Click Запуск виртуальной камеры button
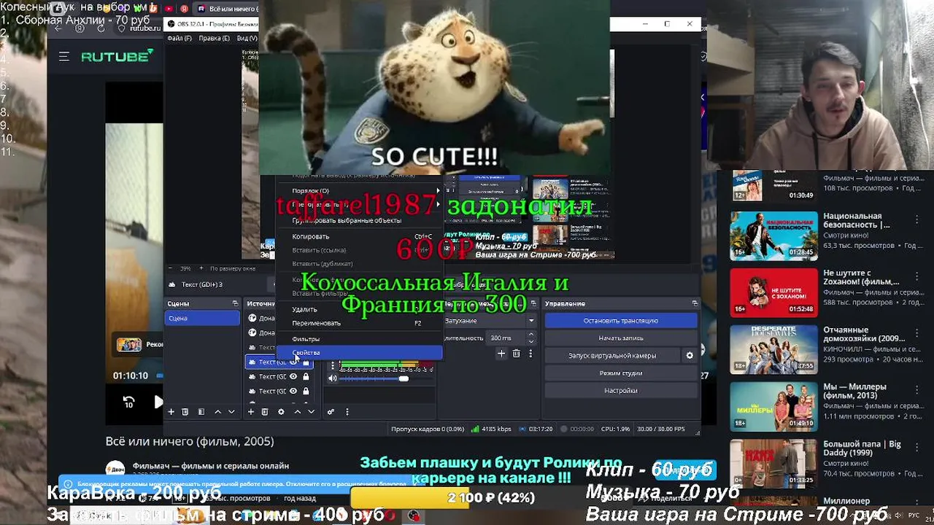The height and width of the screenshot is (525, 934). click(612, 356)
